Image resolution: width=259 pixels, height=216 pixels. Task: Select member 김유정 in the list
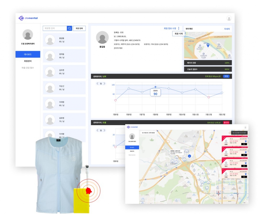(64, 120)
